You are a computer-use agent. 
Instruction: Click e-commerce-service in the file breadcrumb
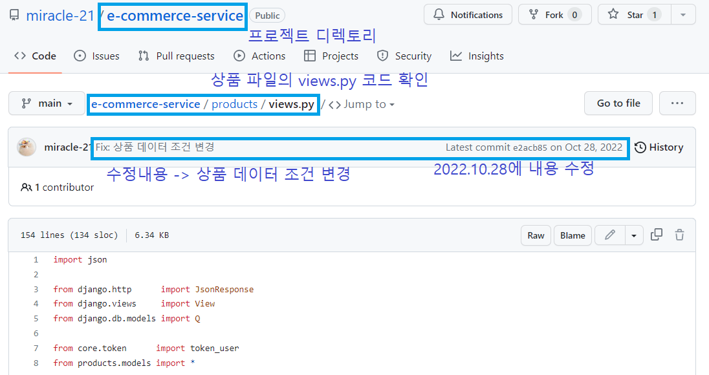tap(146, 104)
